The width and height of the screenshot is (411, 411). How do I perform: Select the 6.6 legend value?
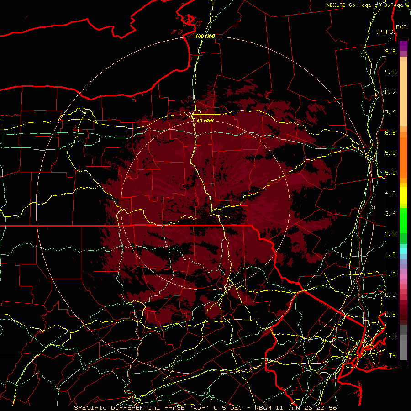390,132
